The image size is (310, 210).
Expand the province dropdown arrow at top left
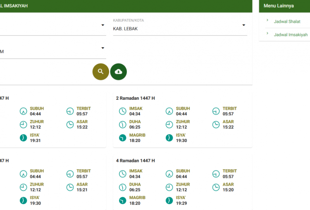(103, 25)
